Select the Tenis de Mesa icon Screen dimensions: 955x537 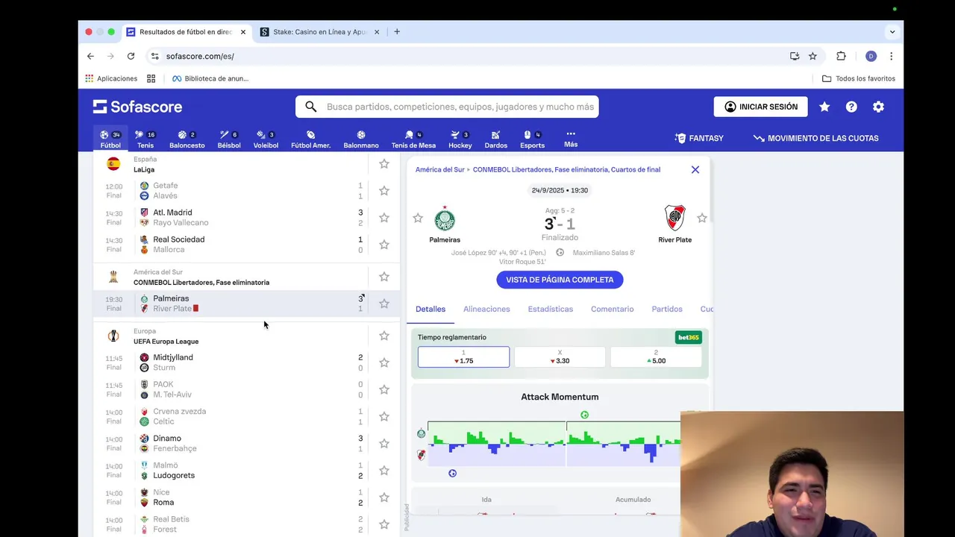click(x=413, y=139)
